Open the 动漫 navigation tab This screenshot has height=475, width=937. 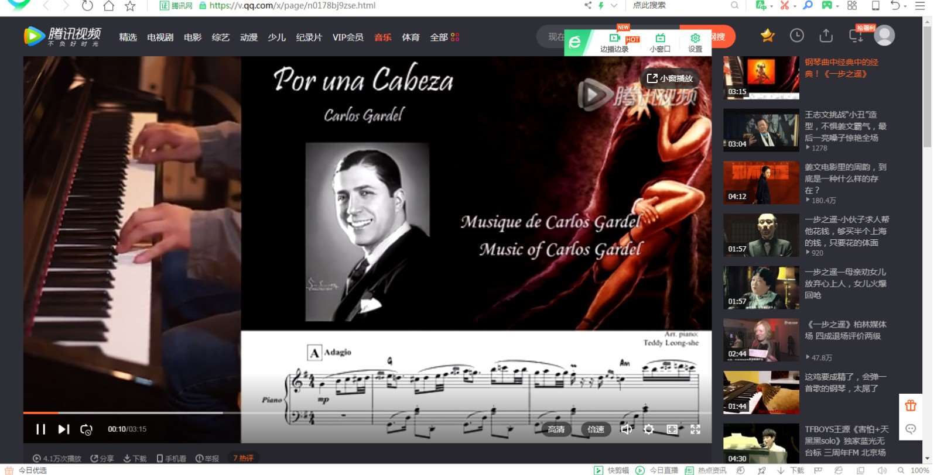249,37
